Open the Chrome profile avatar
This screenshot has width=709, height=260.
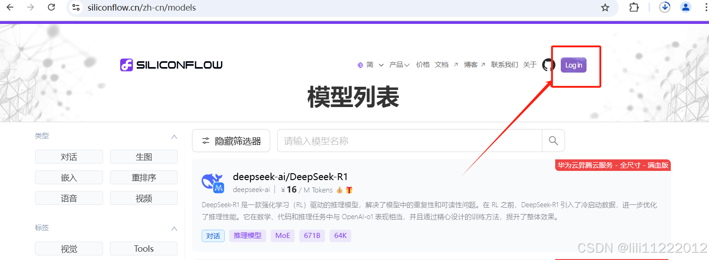[686, 7]
